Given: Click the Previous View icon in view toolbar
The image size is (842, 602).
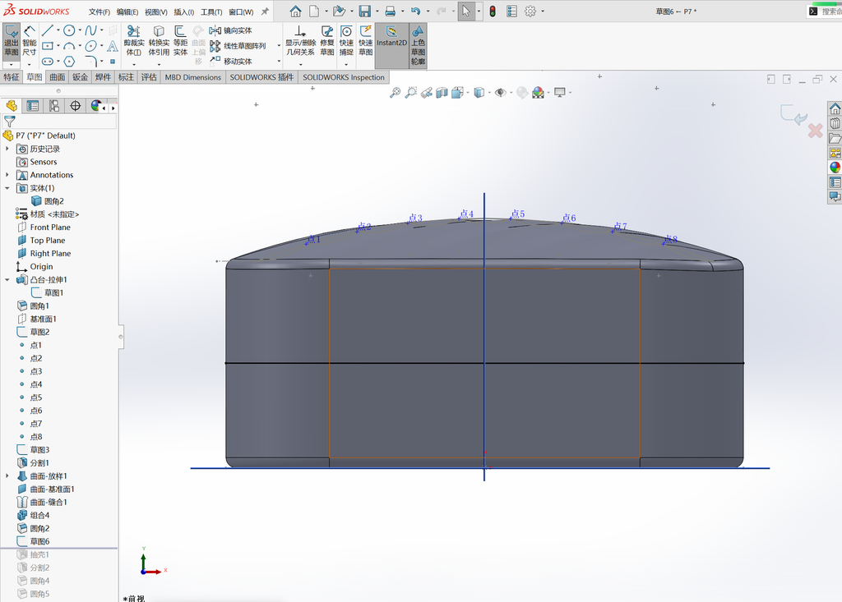Looking at the screenshot, I should pyautogui.click(x=427, y=92).
